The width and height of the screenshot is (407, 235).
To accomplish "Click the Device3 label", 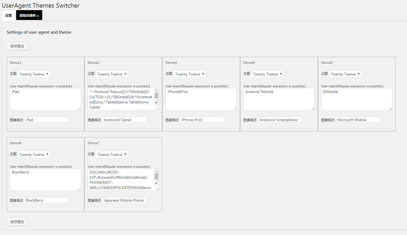I will 171,63.
